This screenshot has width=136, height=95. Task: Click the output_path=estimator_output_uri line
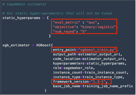(87, 54)
